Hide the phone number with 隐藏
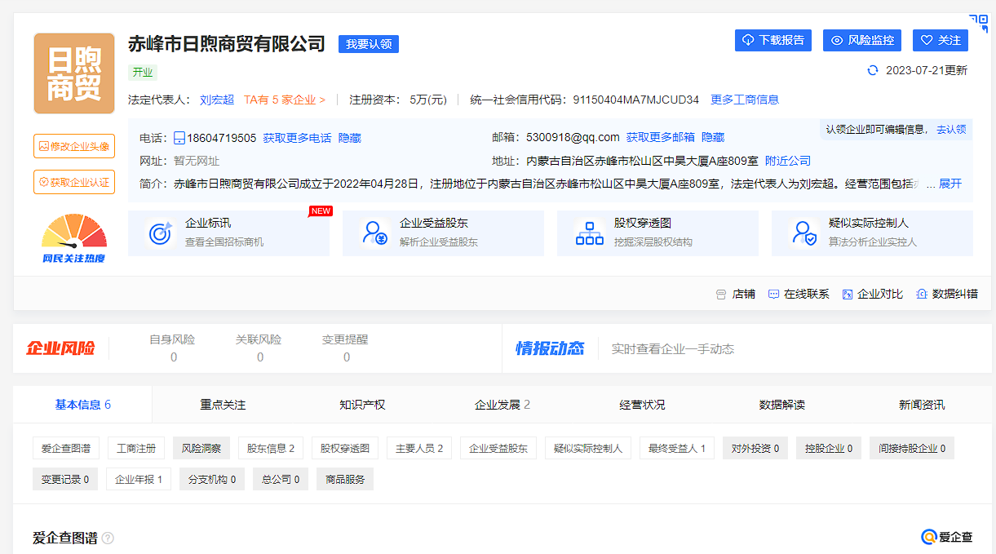The width and height of the screenshot is (996, 554). pos(350,138)
